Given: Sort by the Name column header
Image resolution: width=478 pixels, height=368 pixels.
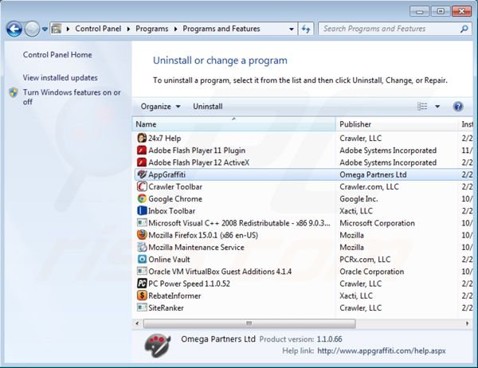Looking at the screenshot, I should pos(233,124).
